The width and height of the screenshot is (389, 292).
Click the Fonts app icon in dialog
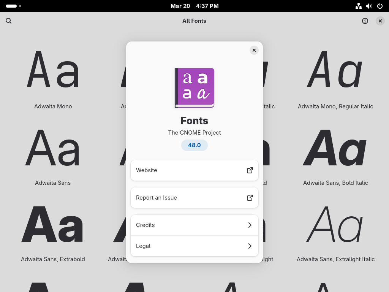(x=194, y=88)
